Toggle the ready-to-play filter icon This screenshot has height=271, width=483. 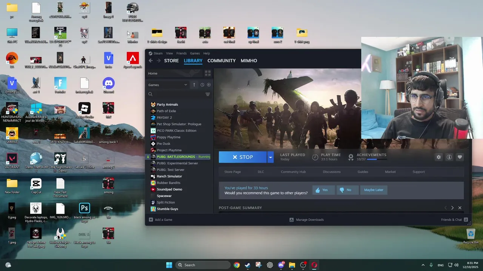click(209, 85)
